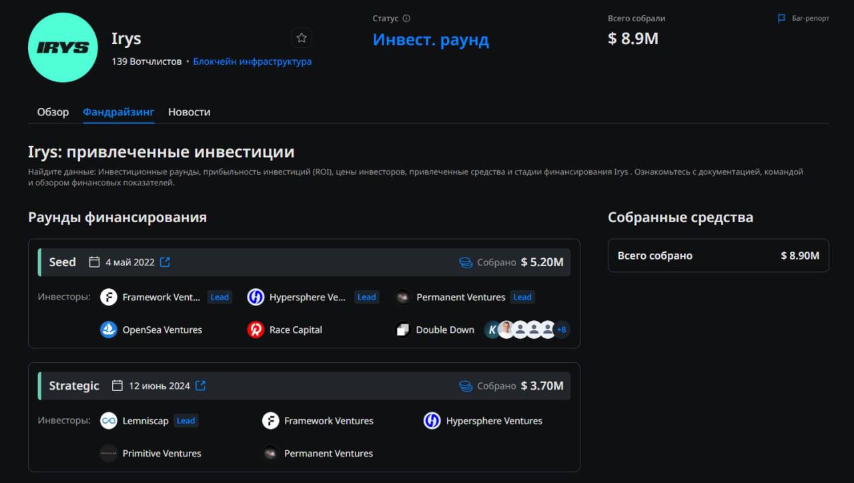
Task: Click the Primitive Ventures logo
Action: (x=109, y=453)
